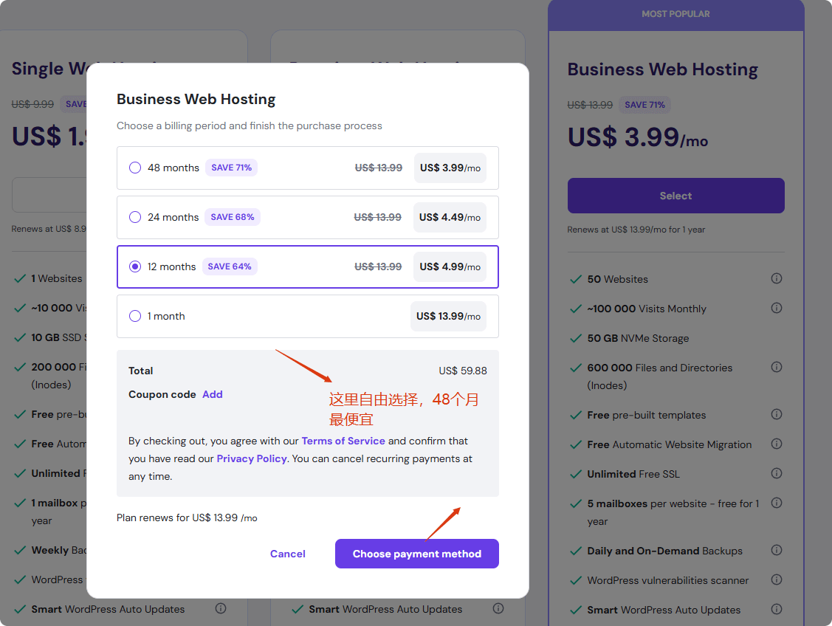Image resolution: width=832 pixels, height=626 pixels.
Task: Open info icon next to Unlimited Free SSL
Action: coord(776,473)
